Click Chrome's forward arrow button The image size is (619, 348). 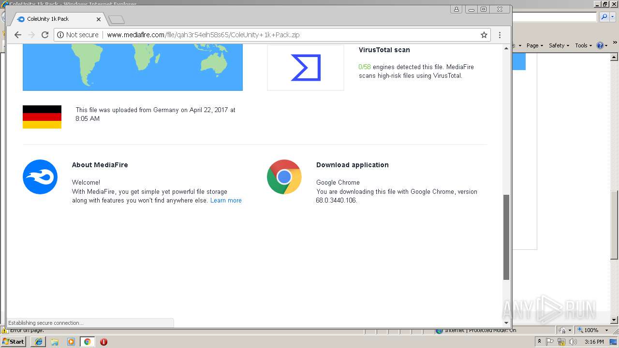(31, 35)
